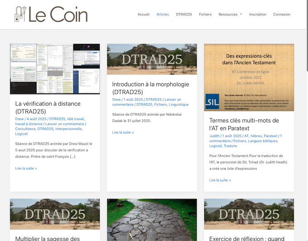Open the Articles menu item
Image resolution: width=308 pixels, height=241 pixels.
coord(163,14)
